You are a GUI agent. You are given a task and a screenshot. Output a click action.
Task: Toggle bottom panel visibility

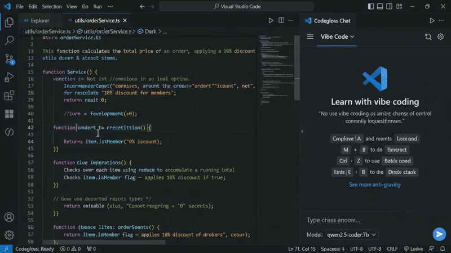[x=380, y=6]
